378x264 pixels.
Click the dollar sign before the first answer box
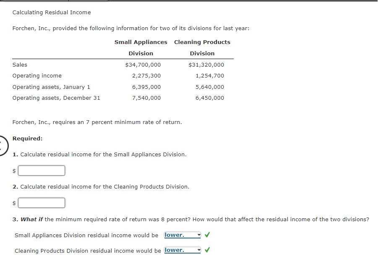coord(13,171)
